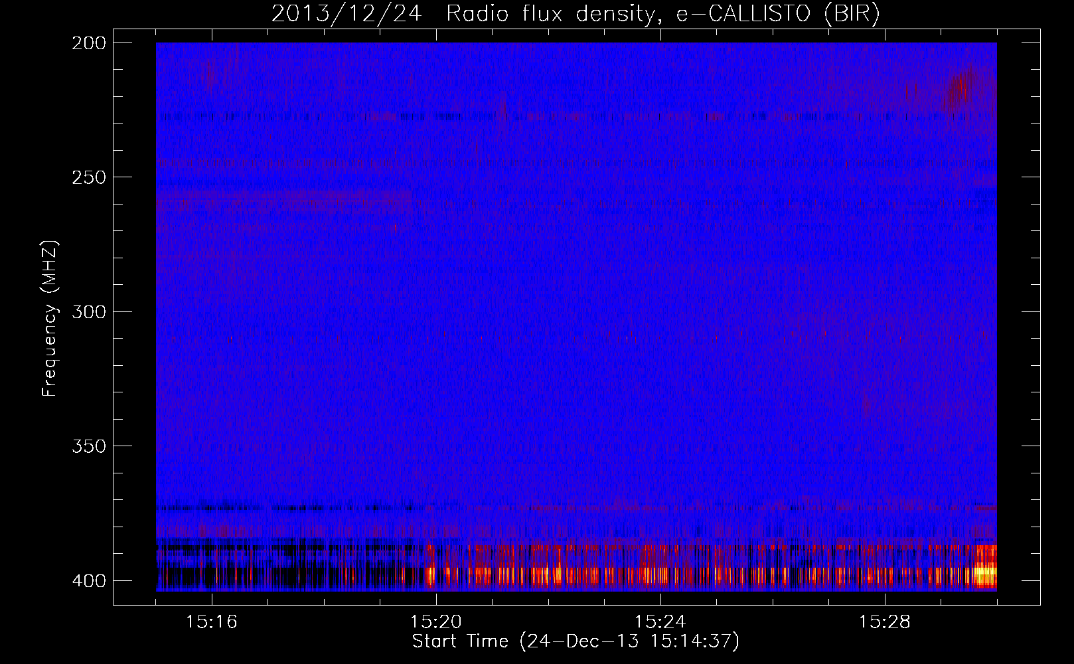Screen dimensions: 1074x664
Task: Click the "Start Time (24-Dec-13 15:14:37)" x-axis label
Action: (575, 641)
